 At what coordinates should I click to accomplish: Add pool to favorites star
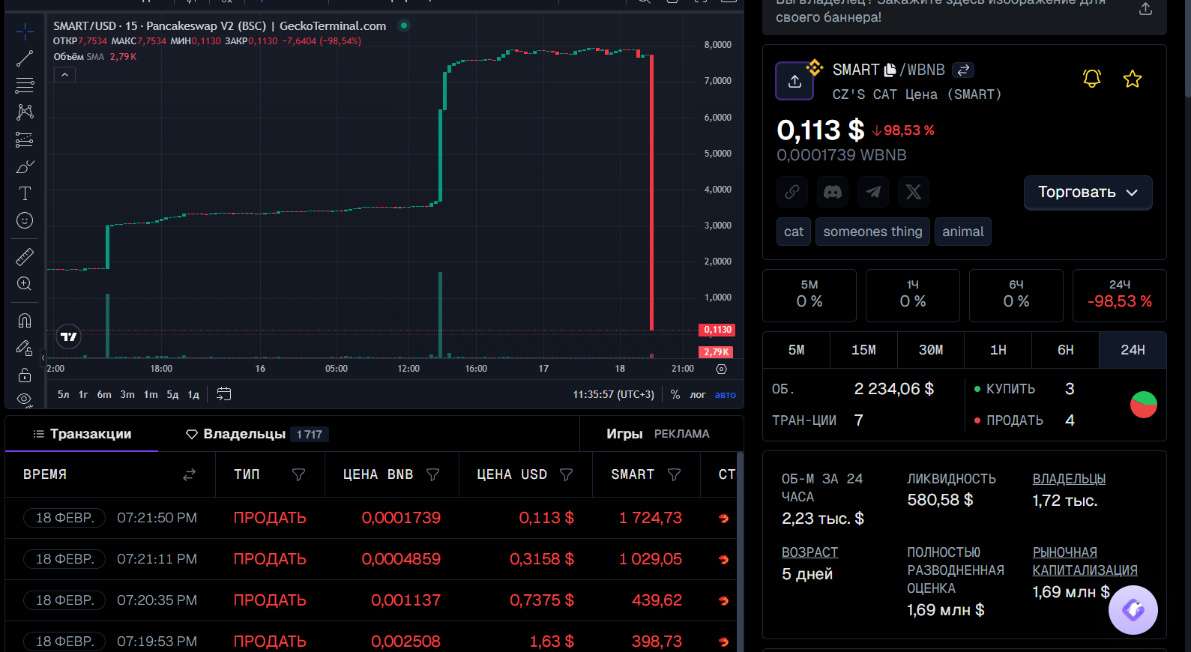(1133, 78)
